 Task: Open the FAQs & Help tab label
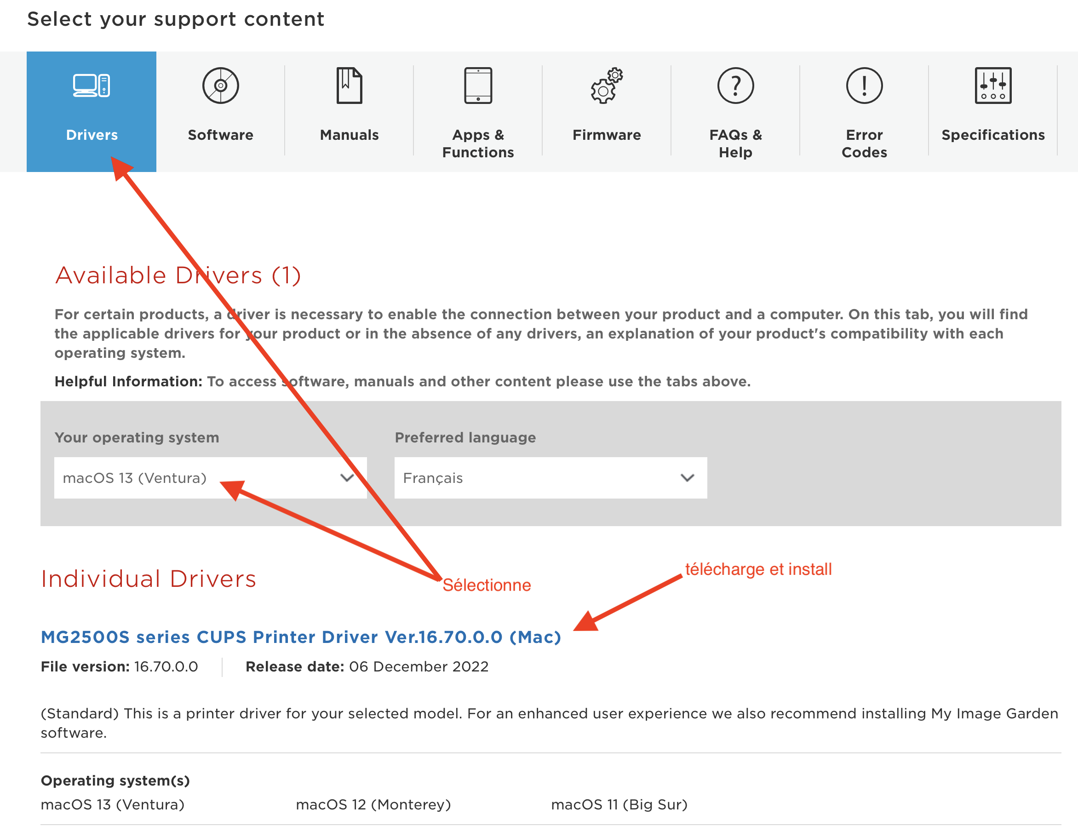tap(735, 143)
